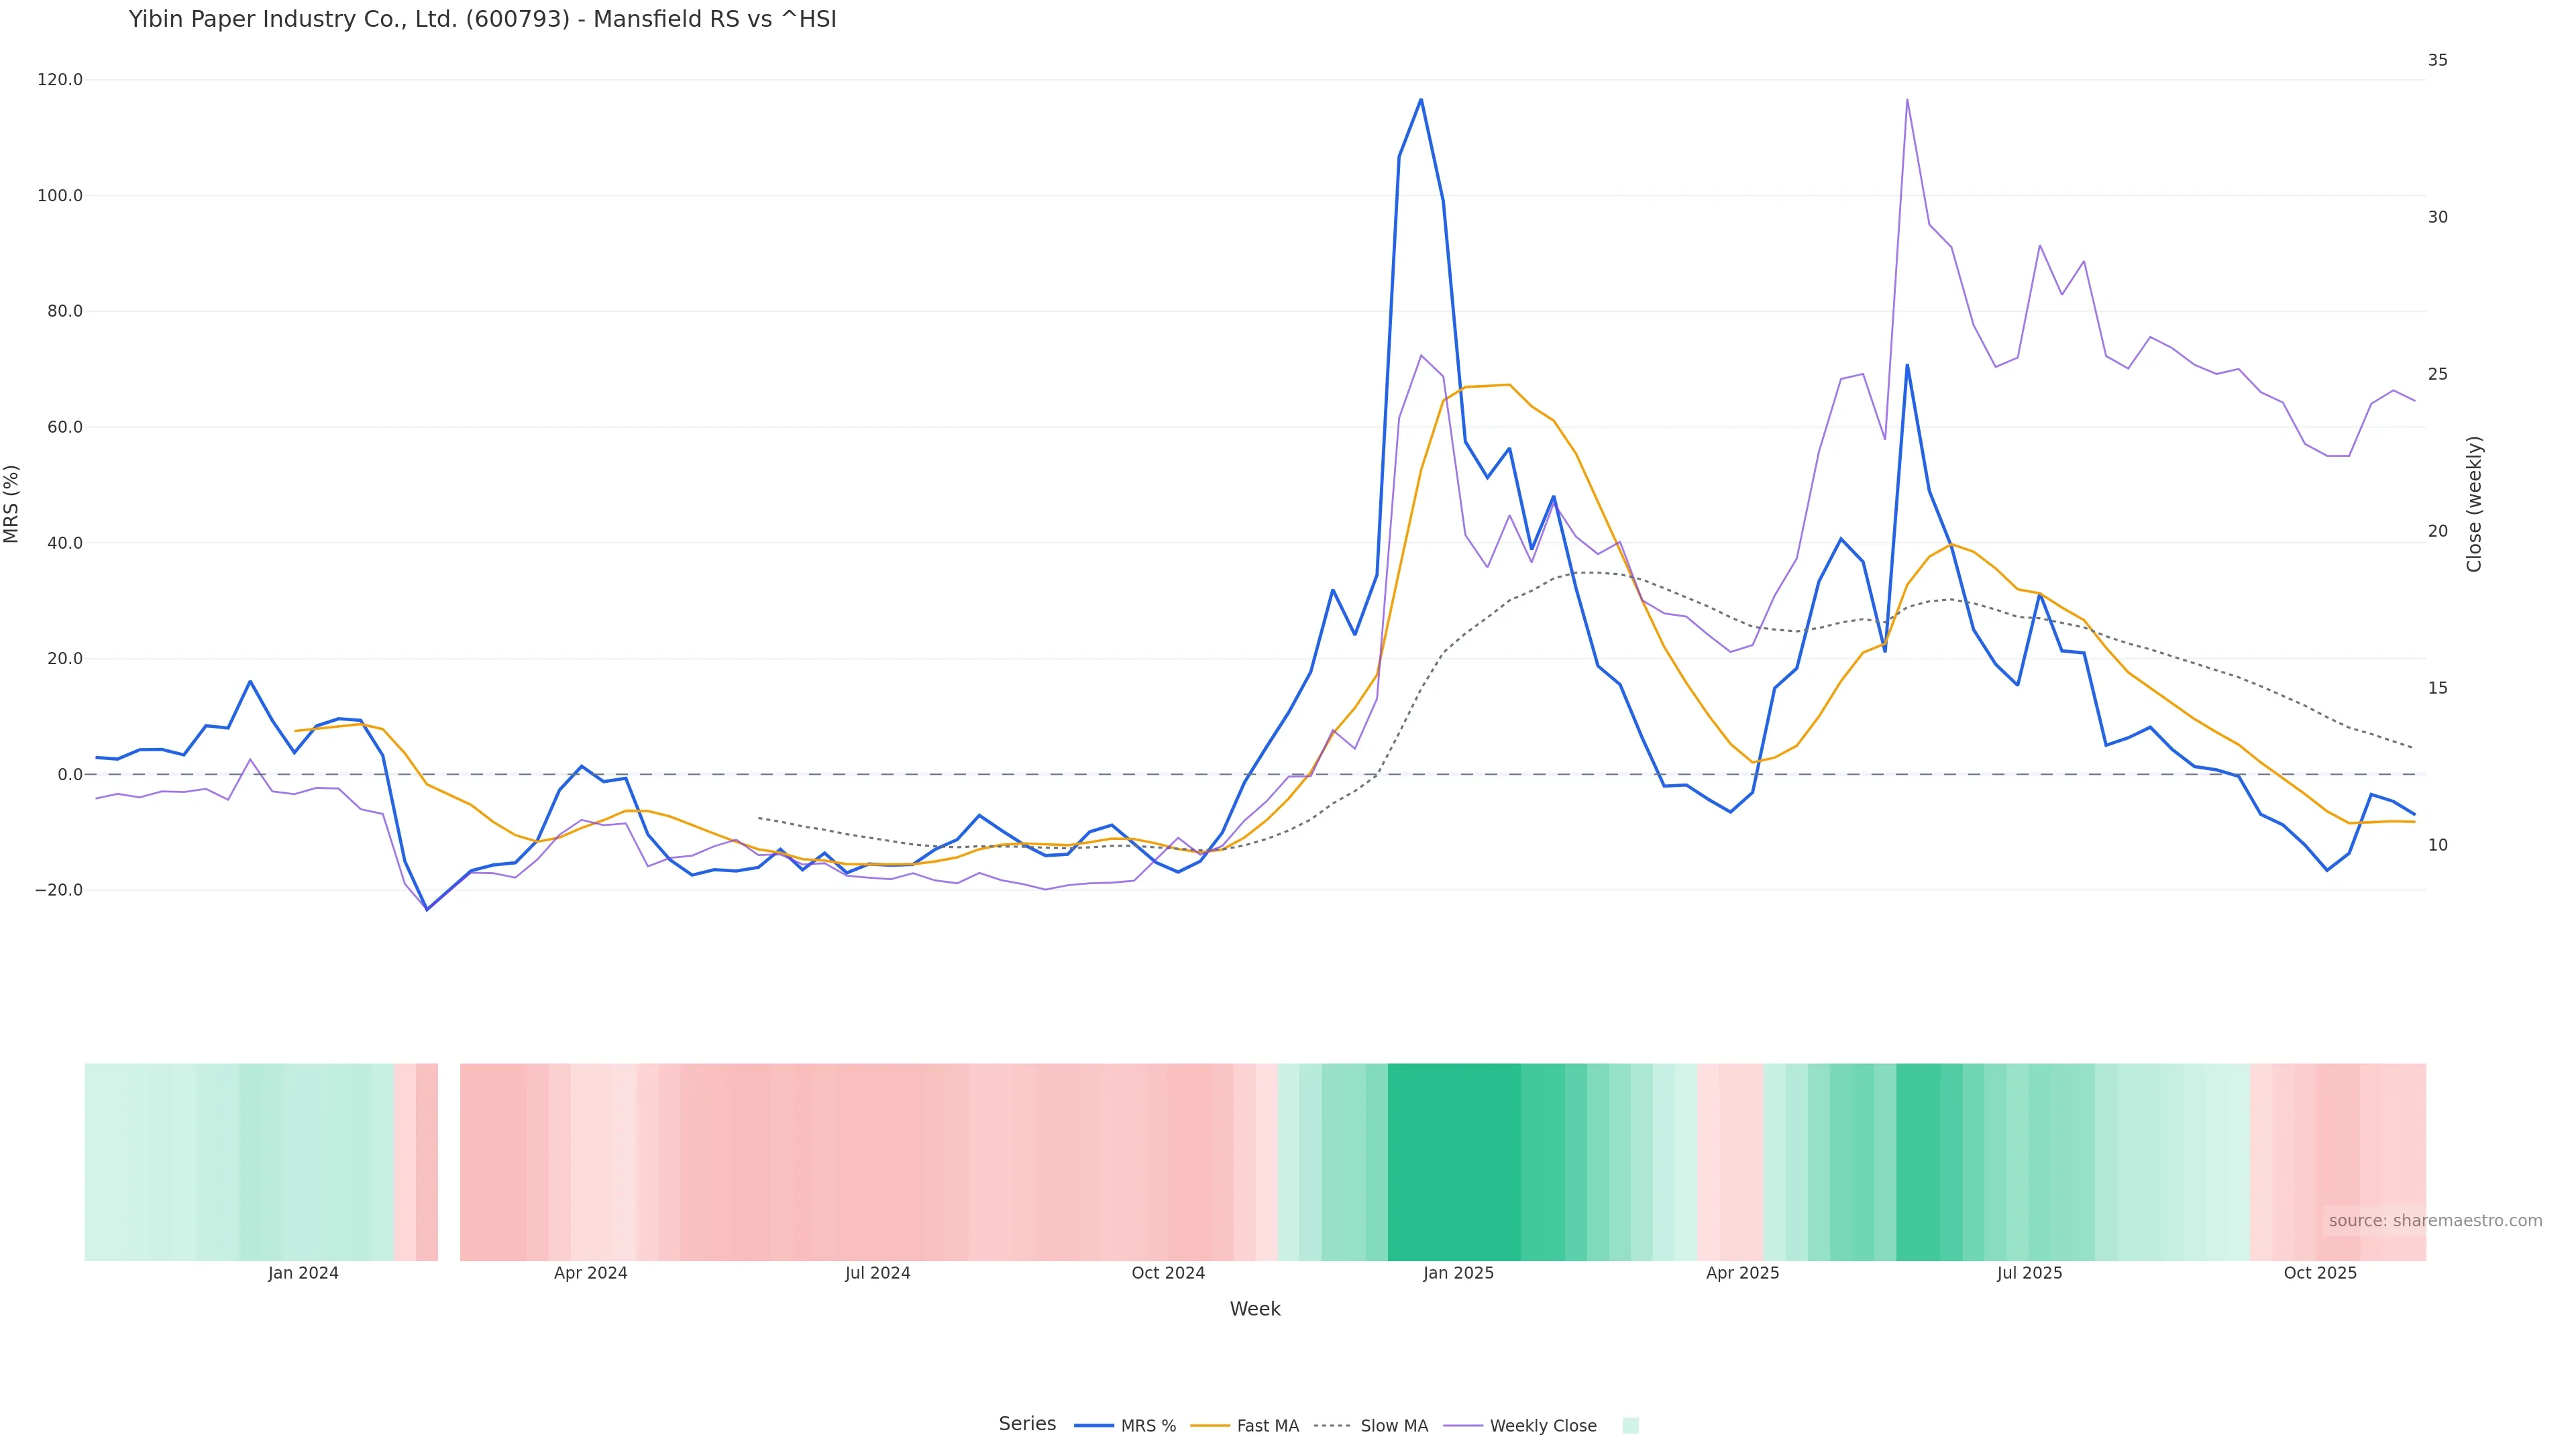Image resolution: width=2576 pixels, height=1449 pixels.
Task: Click the dashed Slow MA legend line
Action: click(x=1333, y=1426)
